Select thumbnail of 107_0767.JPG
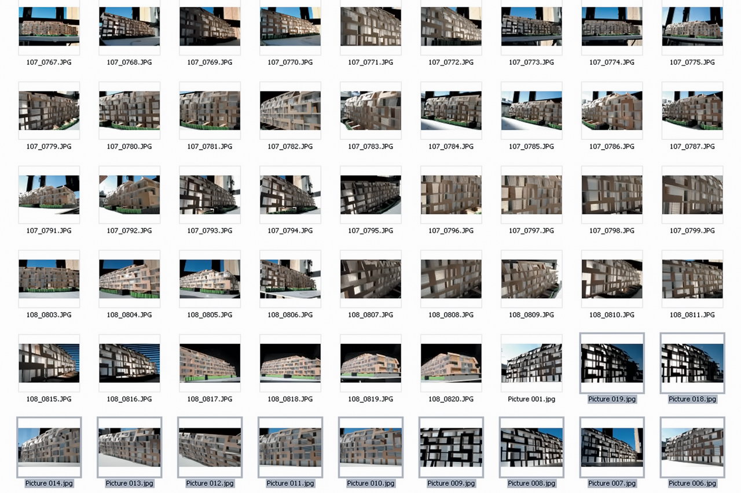 coord(49,27)
